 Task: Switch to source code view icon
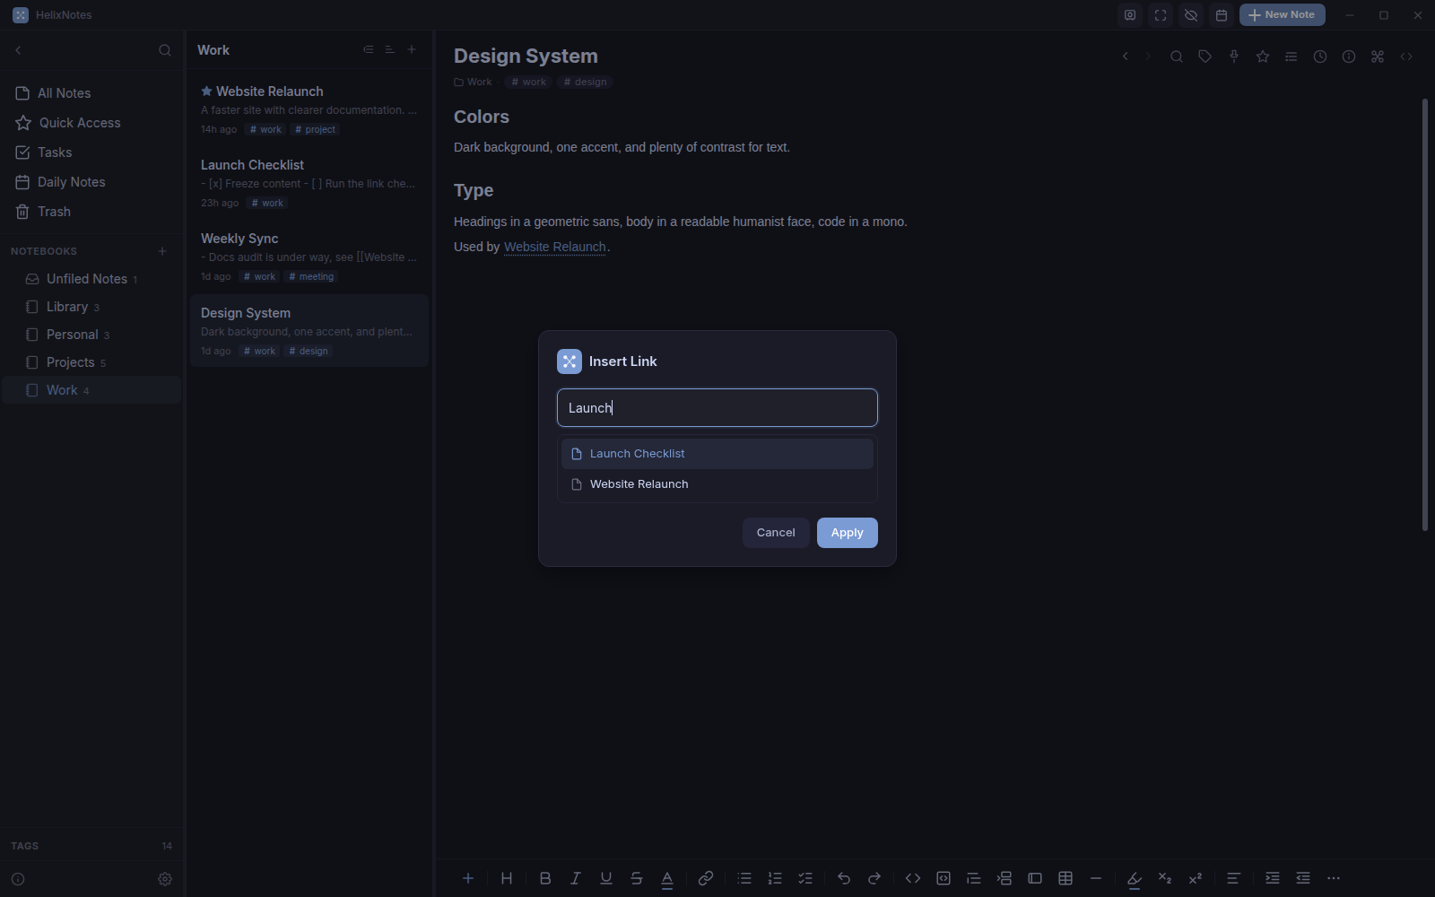(x=1406, y=57)
